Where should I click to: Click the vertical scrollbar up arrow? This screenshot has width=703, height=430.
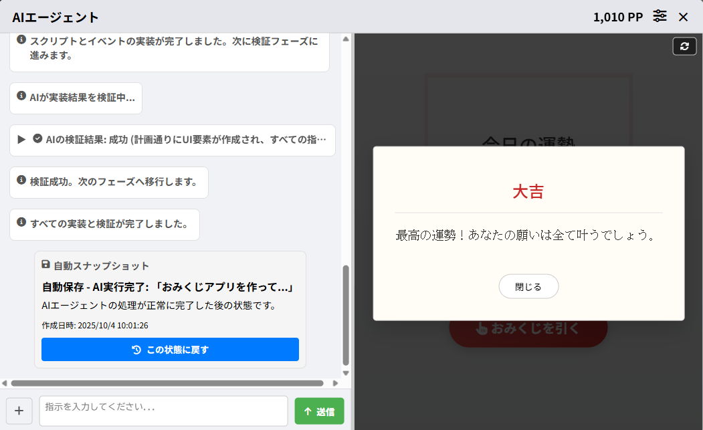point(346,39)
